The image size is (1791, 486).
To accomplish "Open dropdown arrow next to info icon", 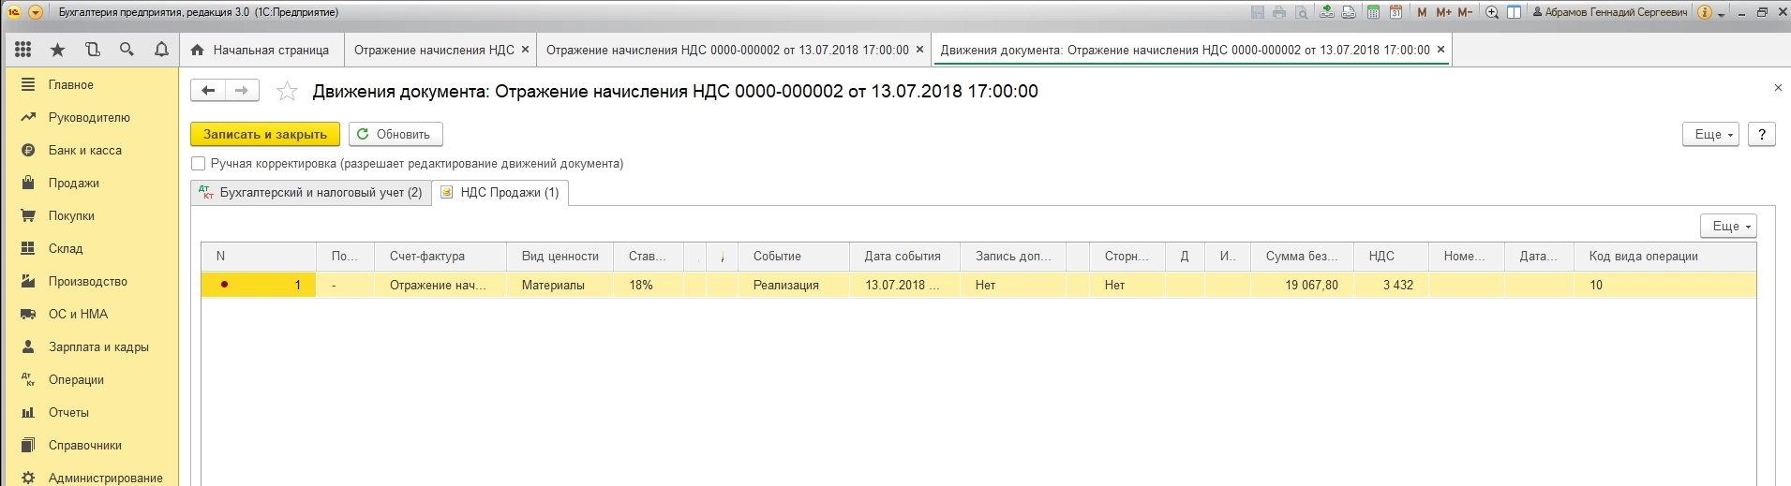I will pos(1722,14).
